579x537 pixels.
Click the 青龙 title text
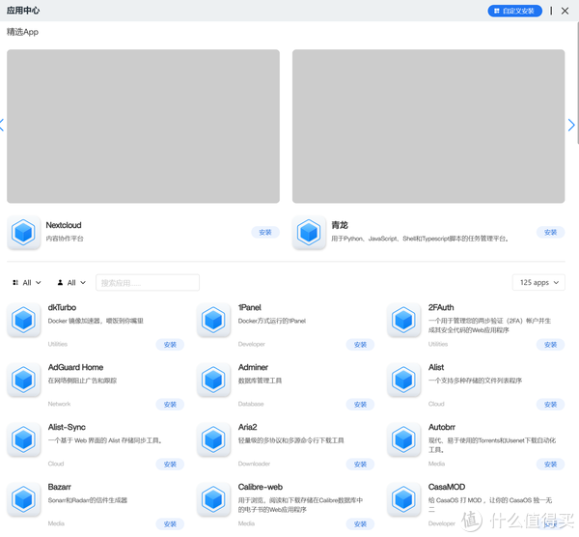[x=340, y=225]
